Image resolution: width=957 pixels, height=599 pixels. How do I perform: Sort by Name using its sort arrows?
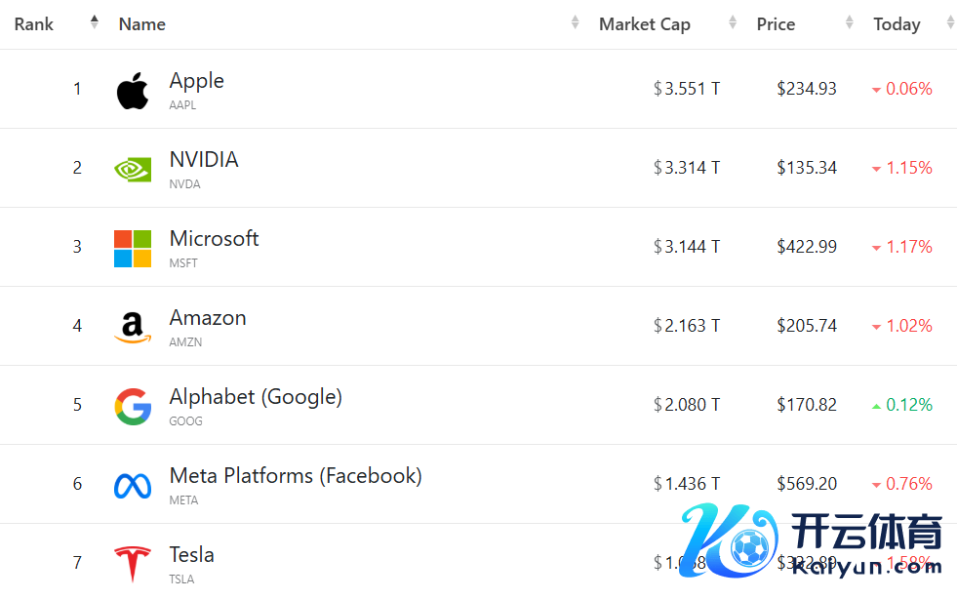coord(576,22)
